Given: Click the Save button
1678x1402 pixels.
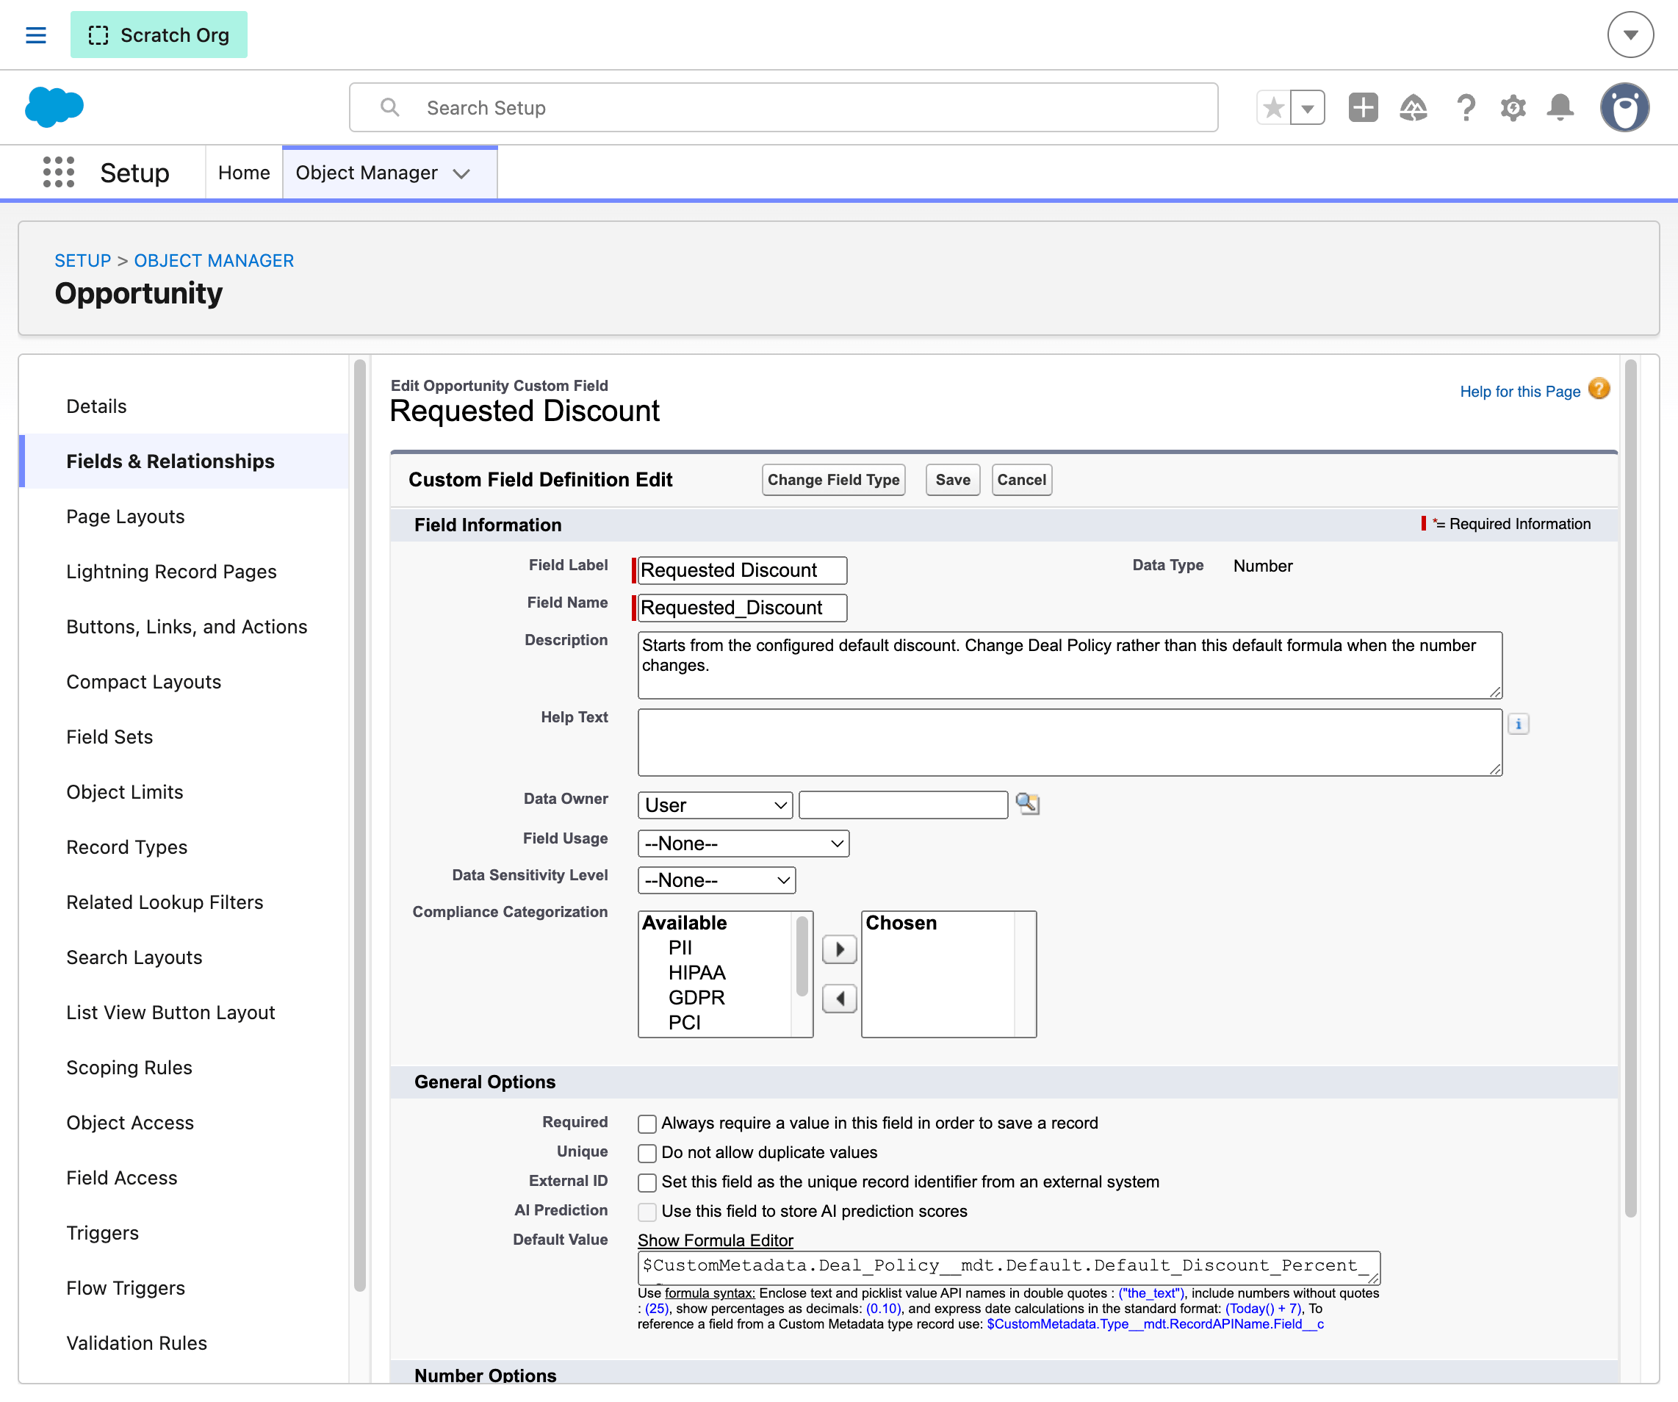Looking at the screenshot, I should (x=952, y=480).
